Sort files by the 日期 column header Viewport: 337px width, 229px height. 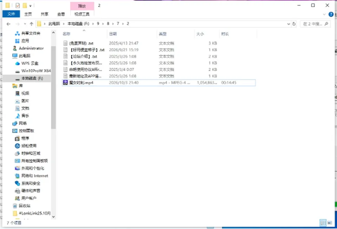click(x=132, y=34)
